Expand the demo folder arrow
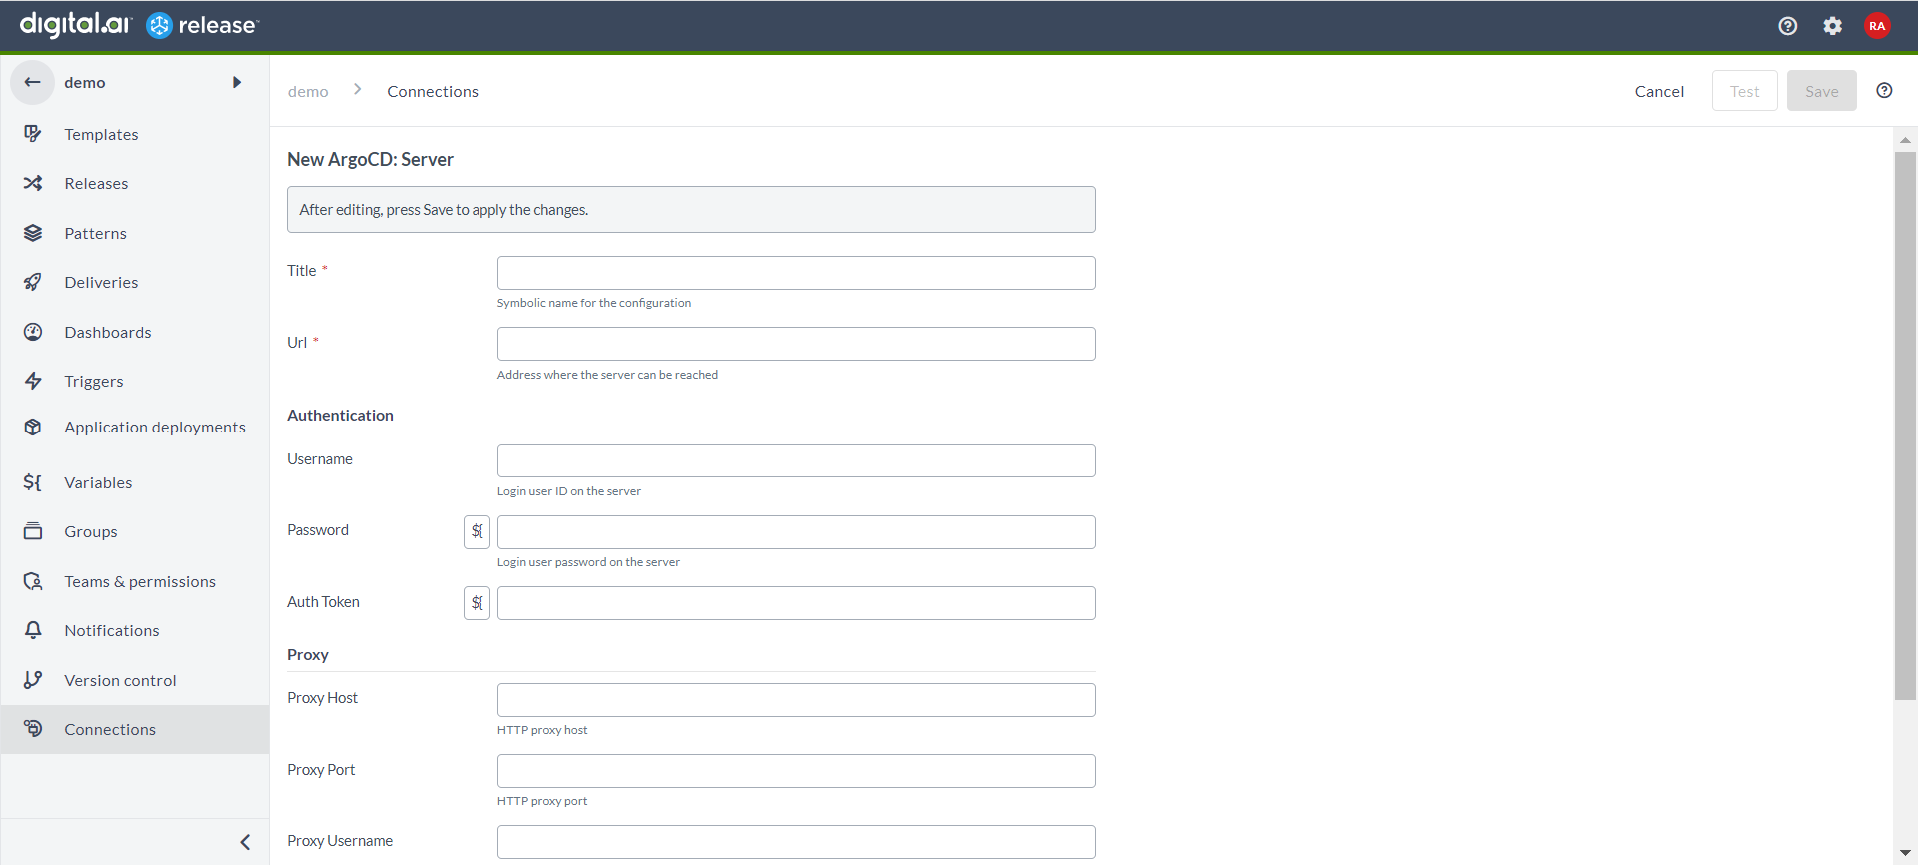The height and width of the screenshot is (865, 1918). pyautogui.click(x=237, y=82)
